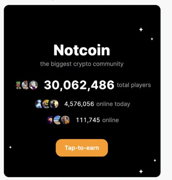Click the 'total players' label

click(134, 85)
